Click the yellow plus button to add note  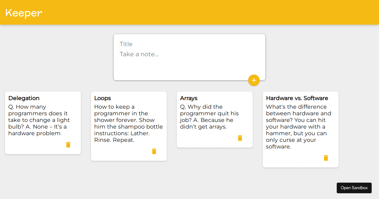coord(254,80)
